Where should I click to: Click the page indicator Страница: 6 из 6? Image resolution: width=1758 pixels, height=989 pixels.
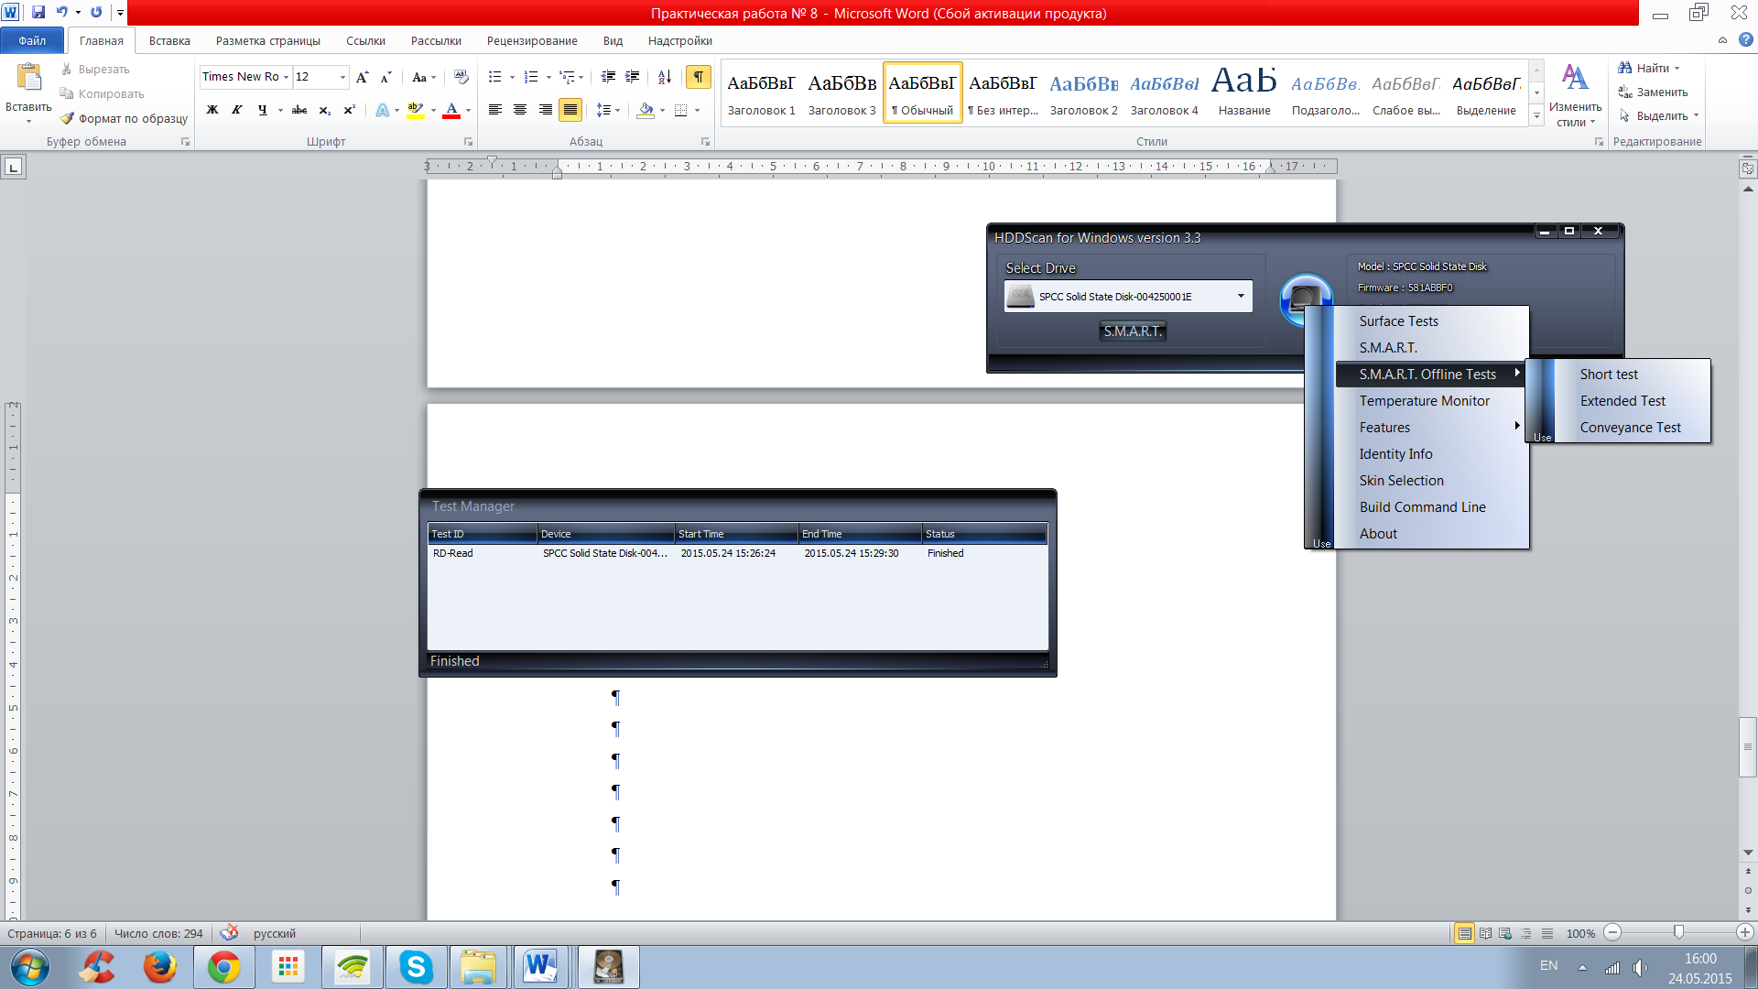pos(52,933)
